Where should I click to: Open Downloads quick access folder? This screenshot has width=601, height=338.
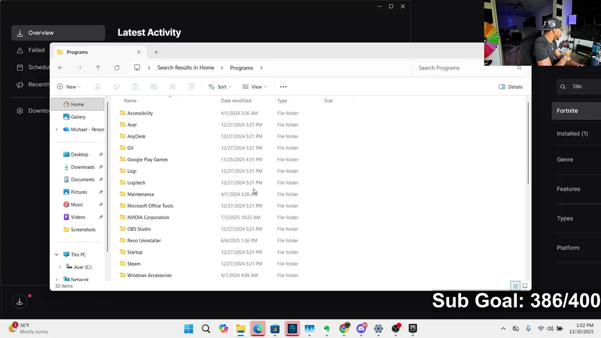pyautogui.click(x=83, y=167)
